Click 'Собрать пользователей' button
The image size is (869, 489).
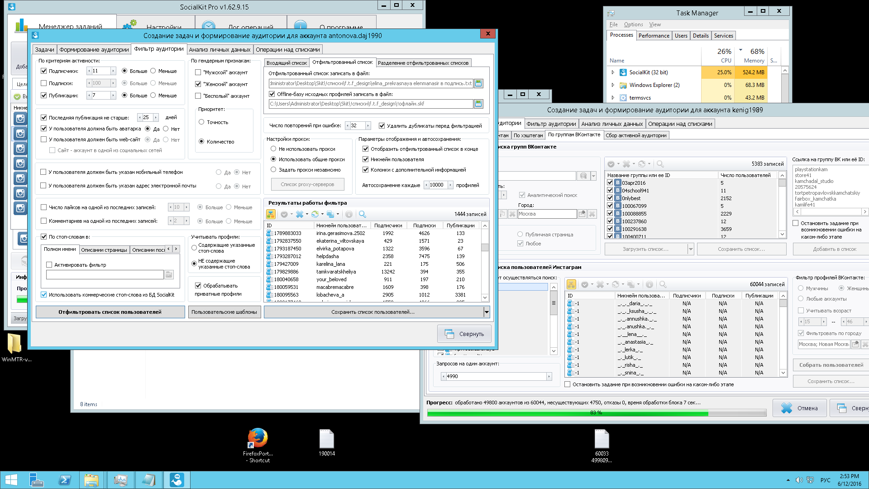point(831,365)
